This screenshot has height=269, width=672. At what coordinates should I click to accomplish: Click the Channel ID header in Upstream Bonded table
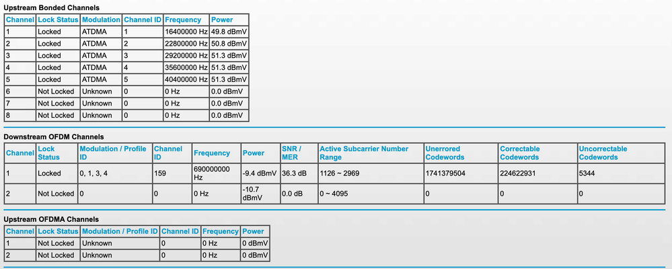click(x=143, y=20)
